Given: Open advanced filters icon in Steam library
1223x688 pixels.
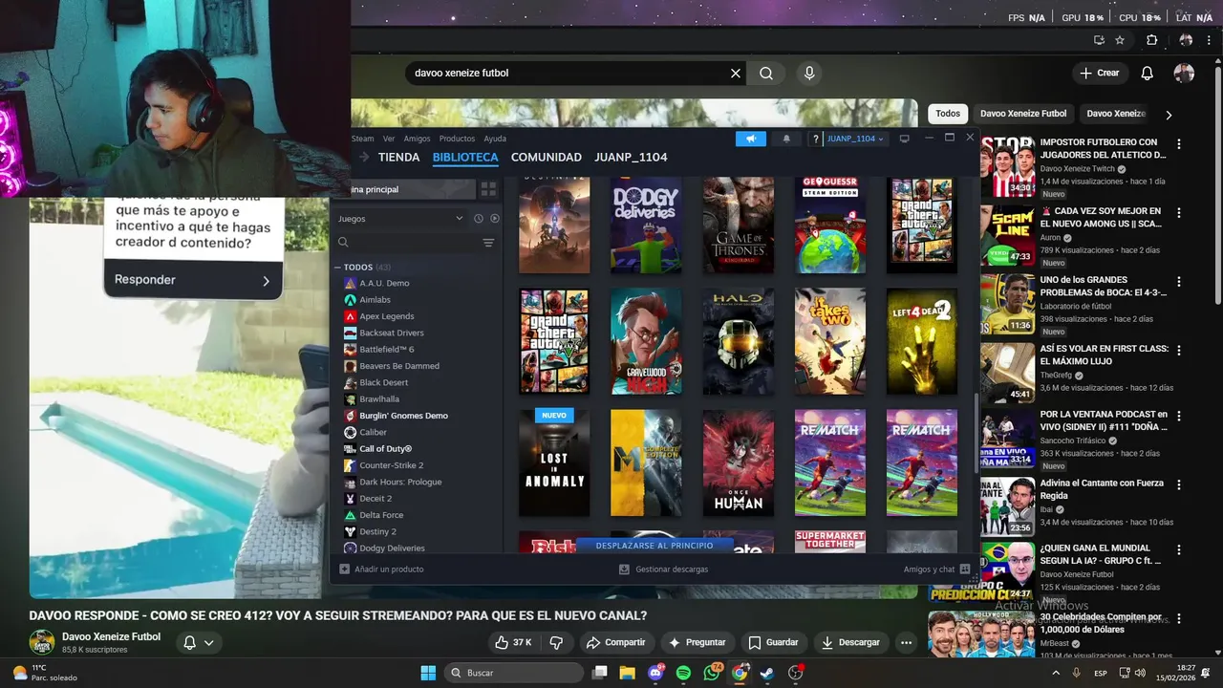Looking at the screenshot, I should click(x=488, y=243).
